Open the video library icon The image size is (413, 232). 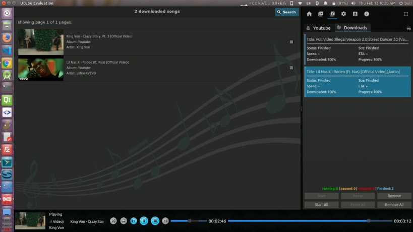pos(321,14)
